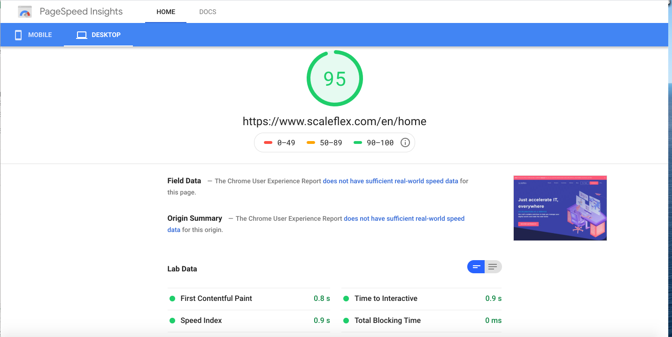Click the Speed Index metric
This screenshot has height=337, width=672.
coord(249,321)
